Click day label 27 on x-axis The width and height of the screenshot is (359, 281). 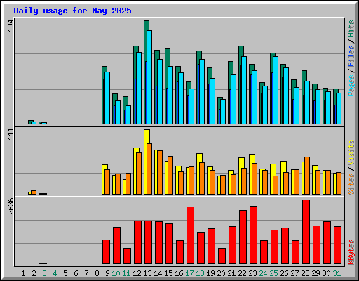pos(294,273)
